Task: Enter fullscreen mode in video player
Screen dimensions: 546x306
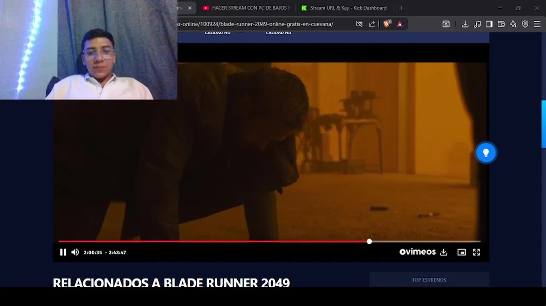Action: click(476, 252)
